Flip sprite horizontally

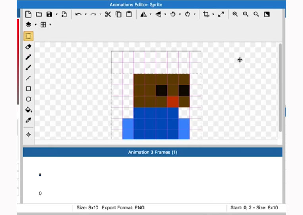coord(143,14)
